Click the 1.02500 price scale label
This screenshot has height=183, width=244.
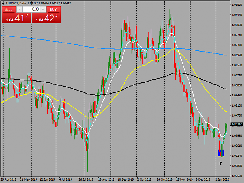pyautogui.click(x=237, y=176)
